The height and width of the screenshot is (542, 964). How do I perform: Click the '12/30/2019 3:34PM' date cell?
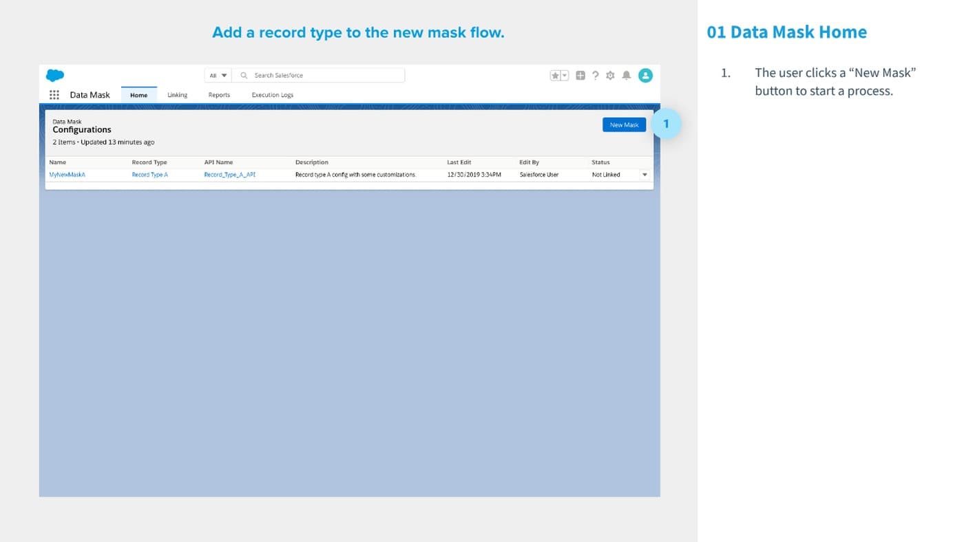coord(474,175)
